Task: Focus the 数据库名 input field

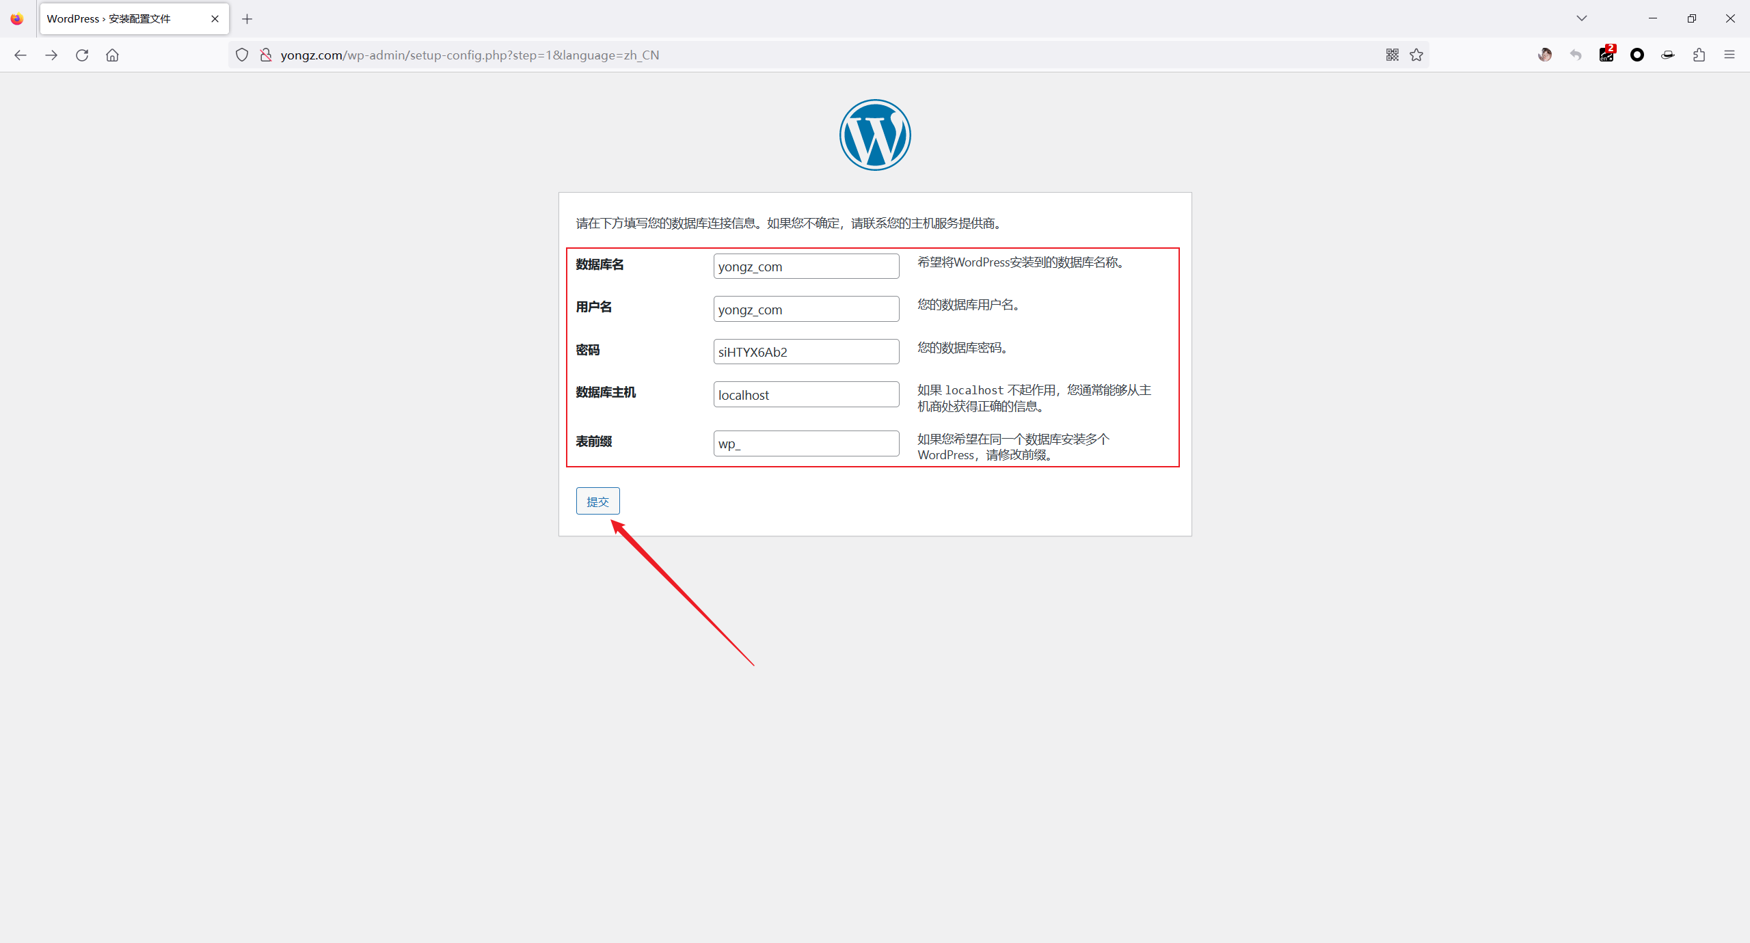Action: (806, 266)
